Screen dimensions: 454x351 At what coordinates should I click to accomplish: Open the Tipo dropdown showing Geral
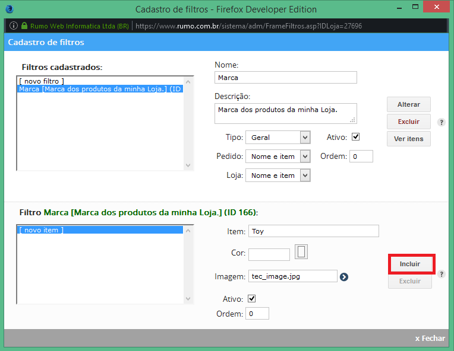click(x=278, y=137)
